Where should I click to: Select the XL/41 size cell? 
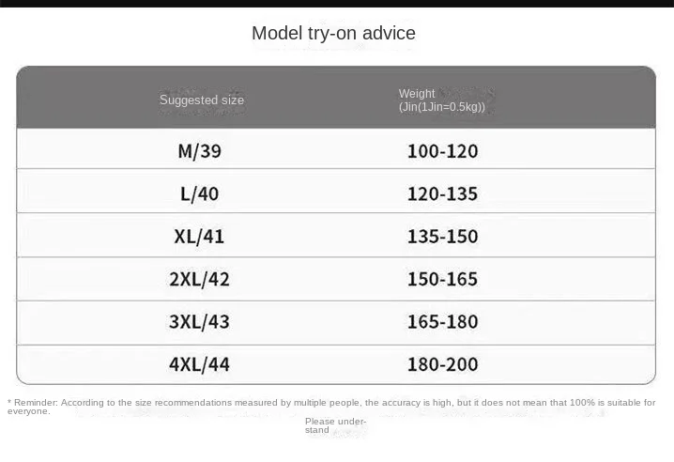pyautogui.click(x=199, y=237)
